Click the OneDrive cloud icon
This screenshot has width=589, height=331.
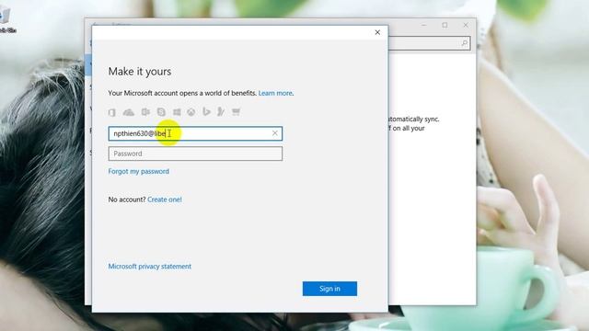pos(129,112)
